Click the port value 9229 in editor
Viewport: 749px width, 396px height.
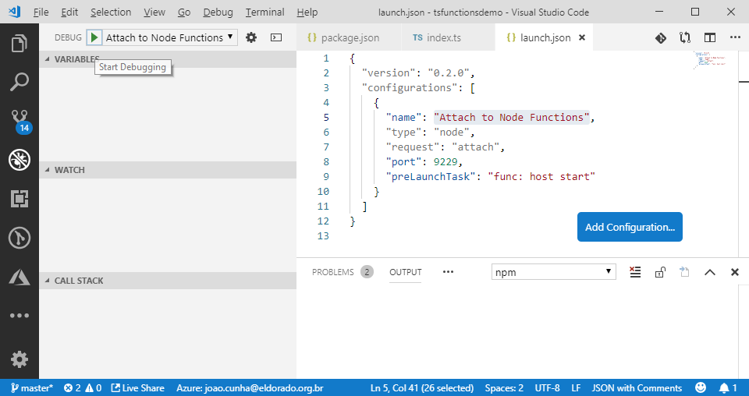[445, 161]
